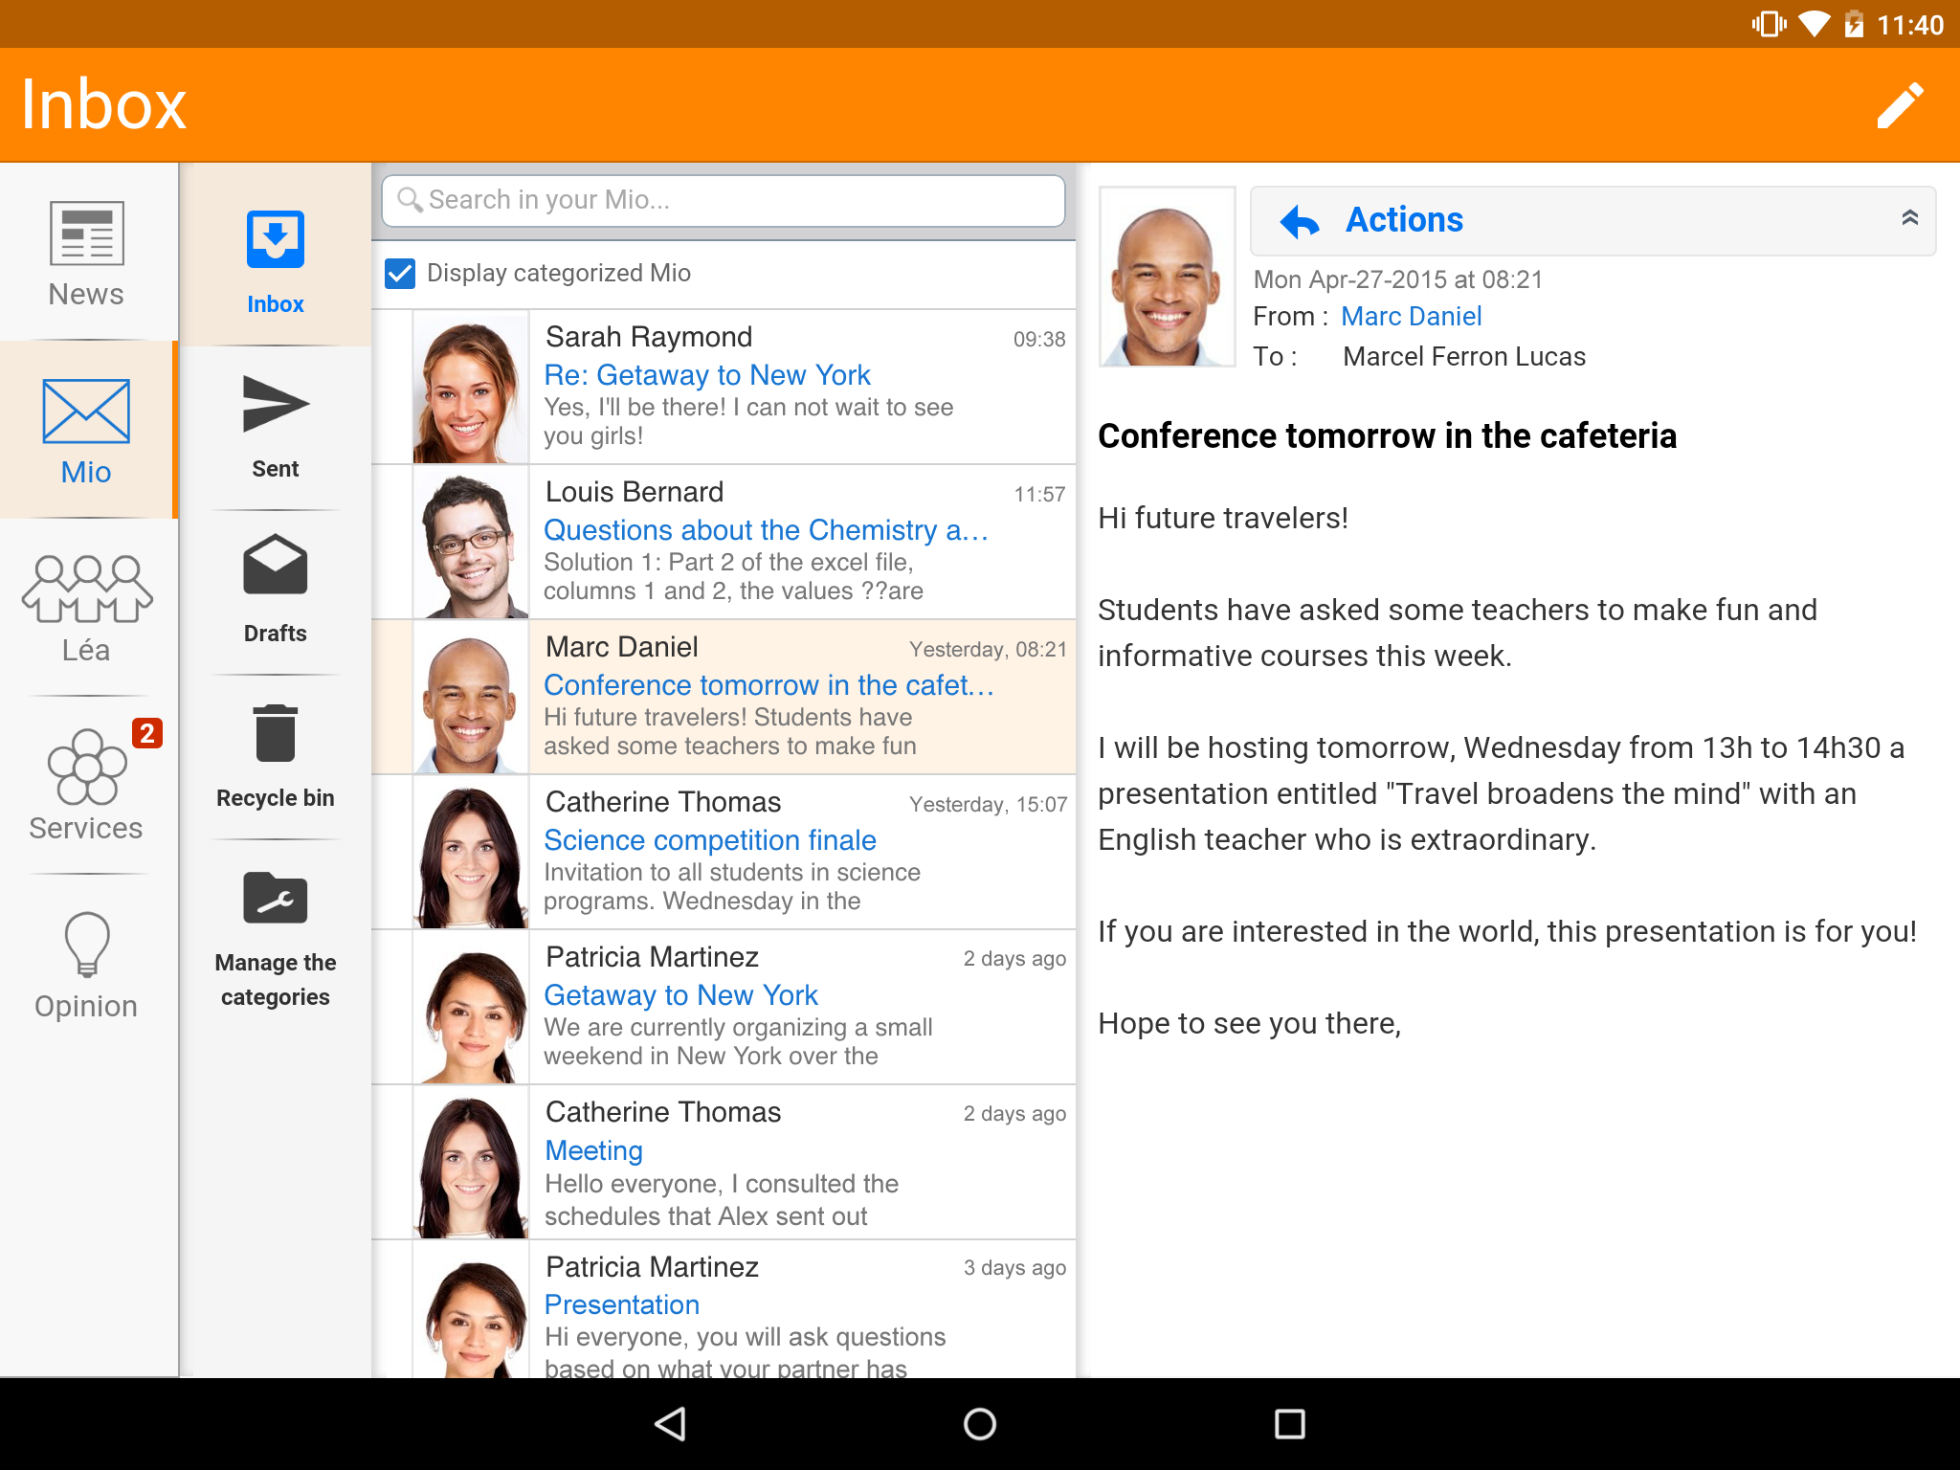Open the Presentation message from Patricia Martinez
Image resolution: width=1960 pixels, height=1470 pixels.
[x=724, y=1309]
